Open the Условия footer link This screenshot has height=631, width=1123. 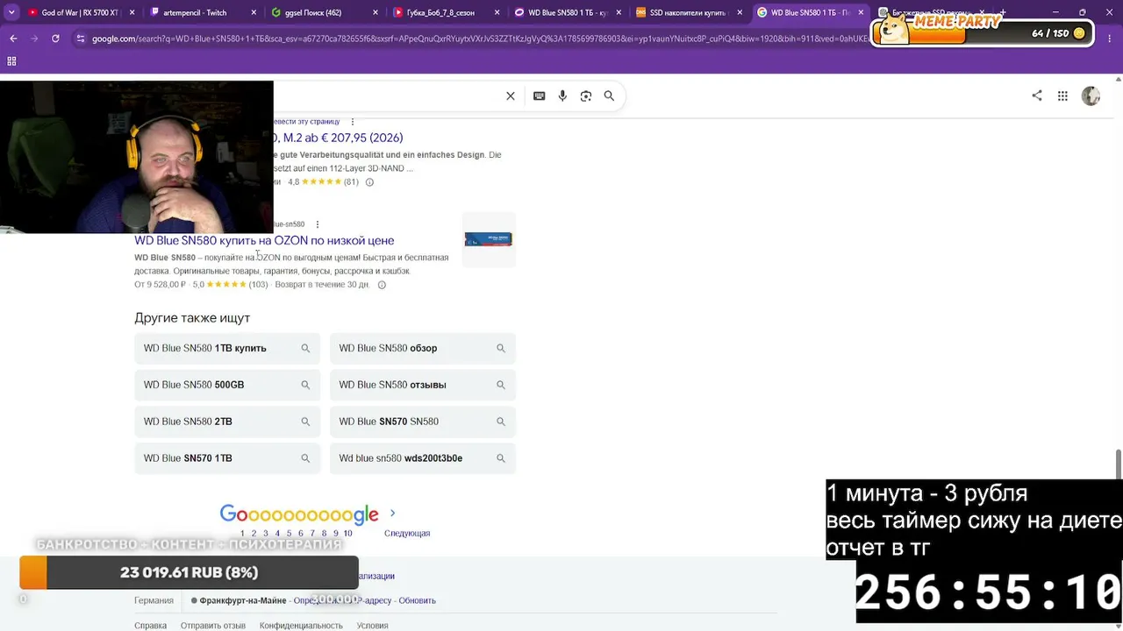click(373, 626)
